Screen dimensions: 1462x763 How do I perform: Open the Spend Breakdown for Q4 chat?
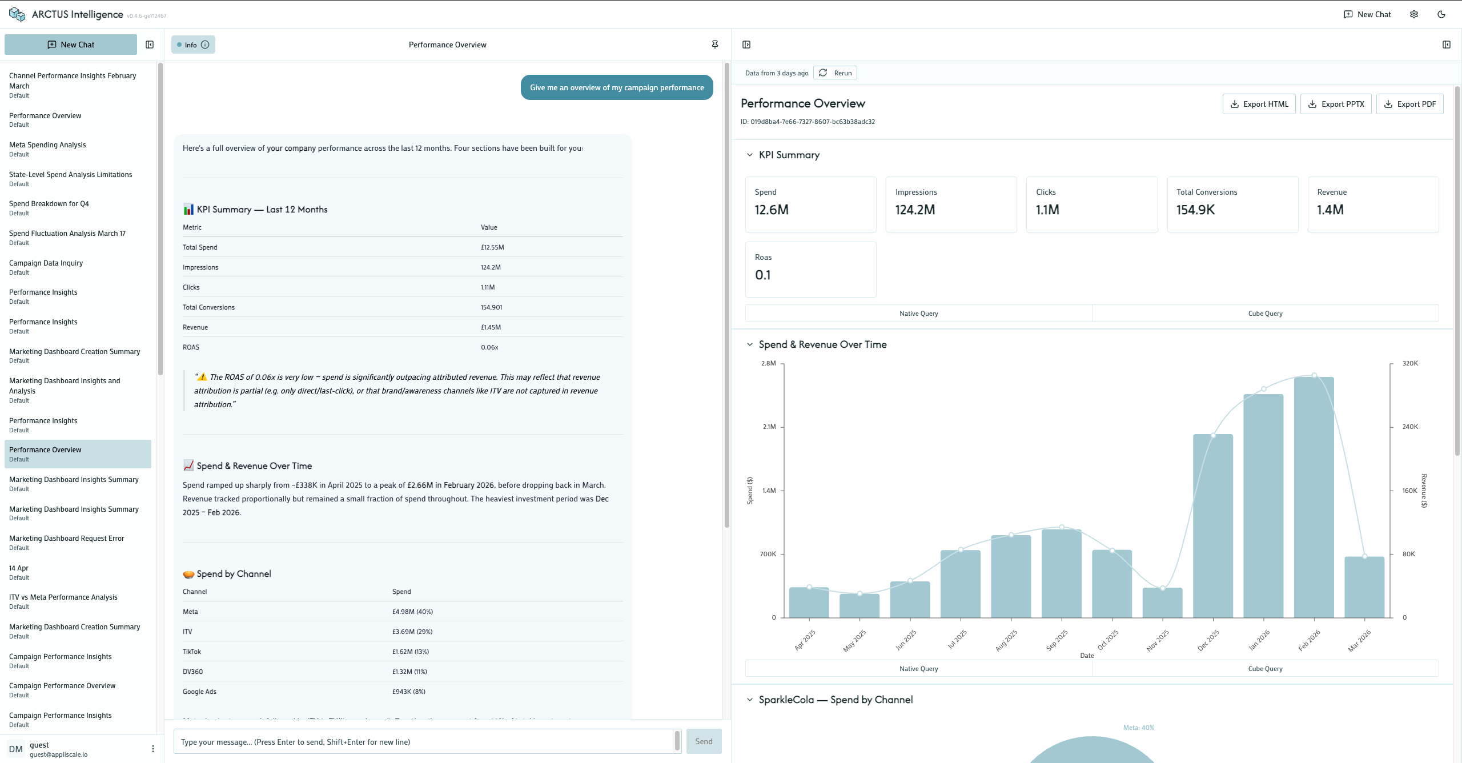tap(78, 208)
